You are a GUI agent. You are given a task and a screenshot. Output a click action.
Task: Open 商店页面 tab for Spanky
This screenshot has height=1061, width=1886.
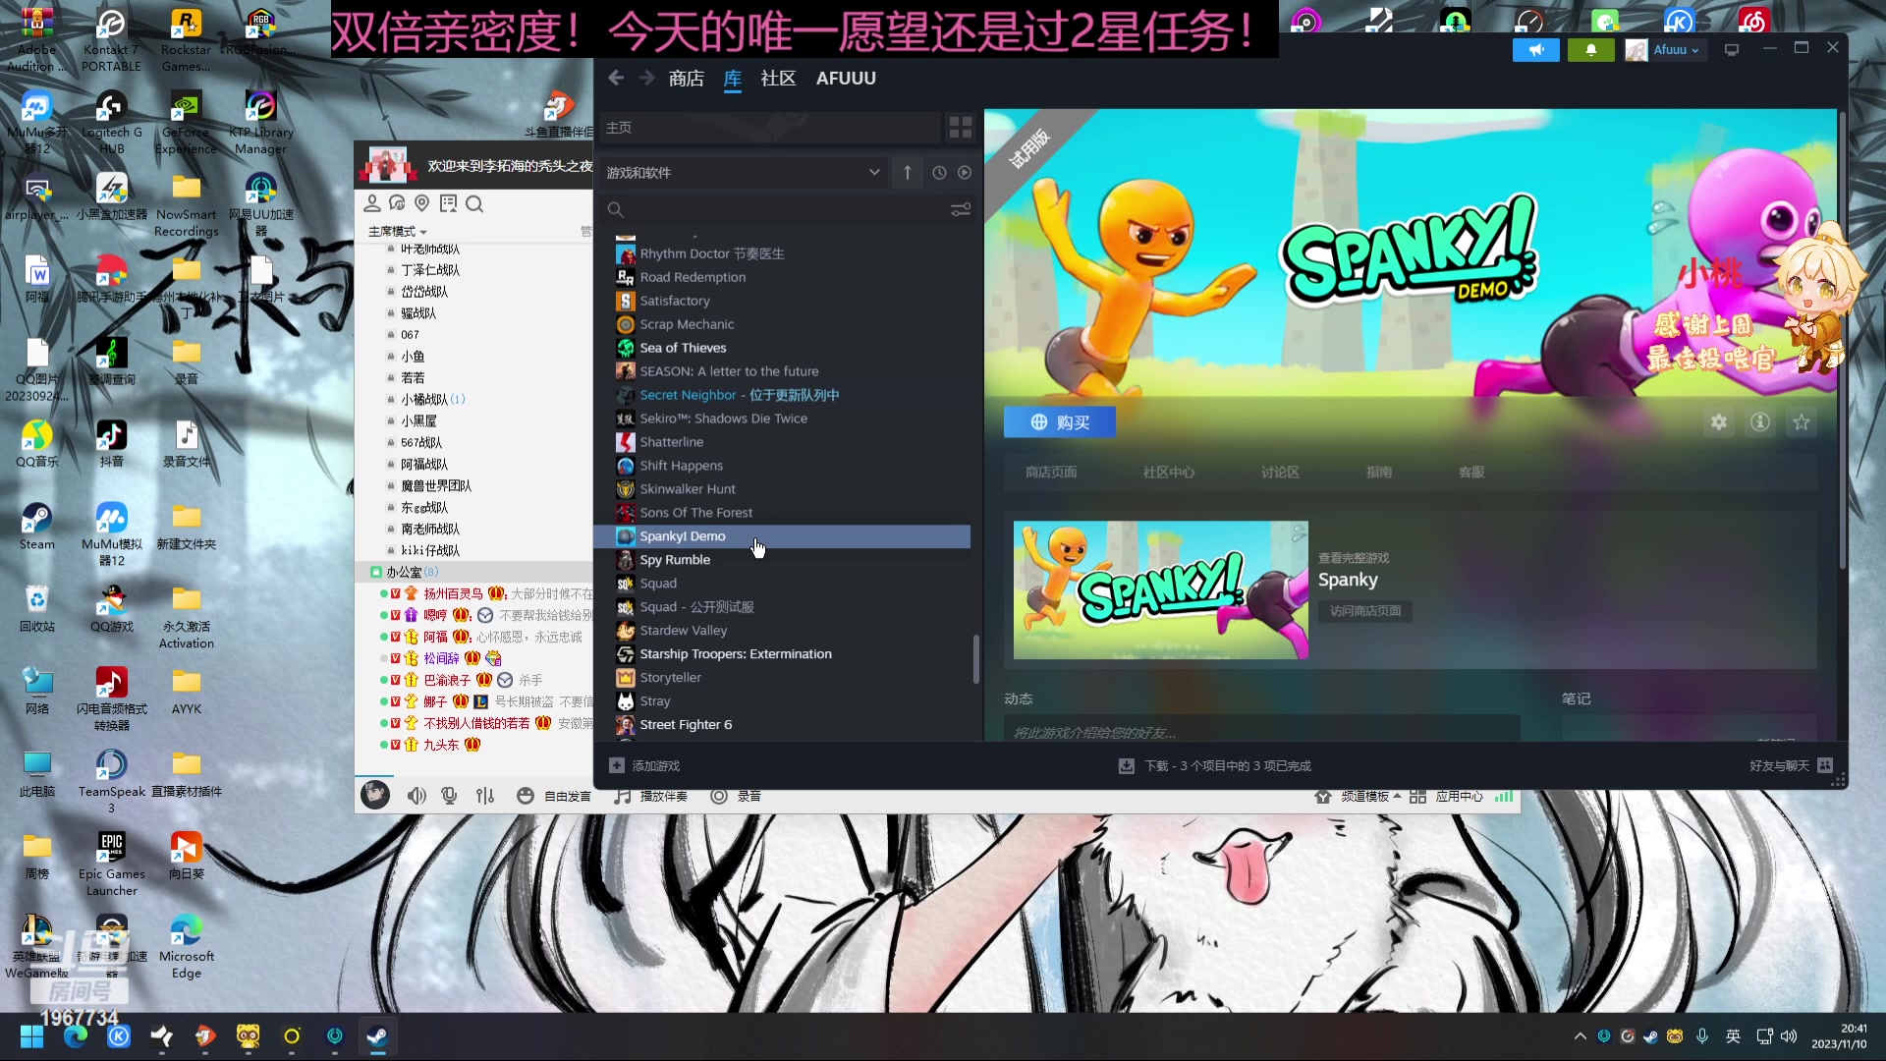[1051, 473]
